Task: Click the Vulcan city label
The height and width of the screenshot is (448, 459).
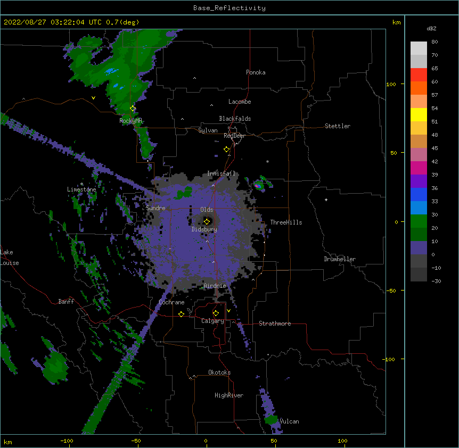Action: tap(289, 421)
